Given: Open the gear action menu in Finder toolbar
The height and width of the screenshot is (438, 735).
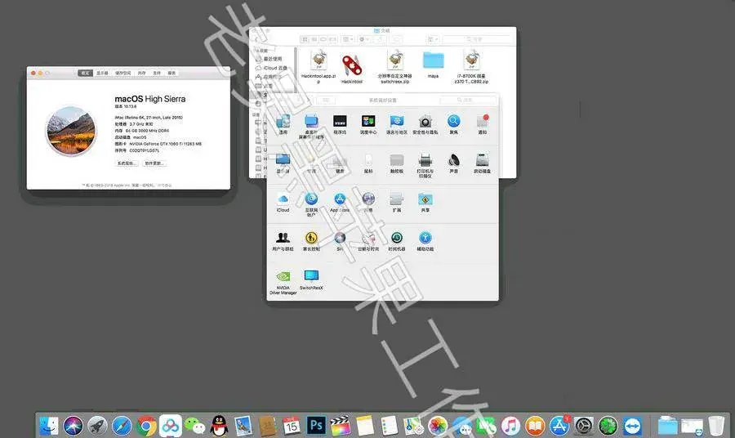Looking at the screenshot, I should pyautogui.click(x=363, y=39).
